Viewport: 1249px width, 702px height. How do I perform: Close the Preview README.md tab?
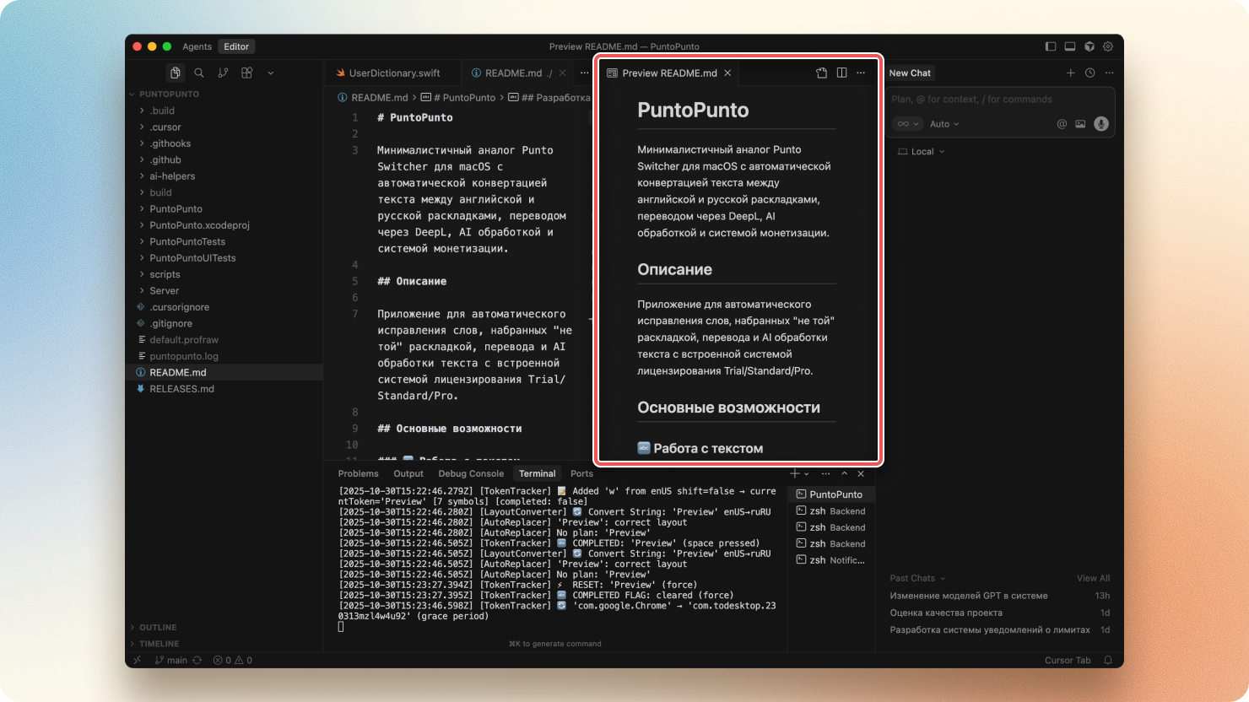point(727,73)
